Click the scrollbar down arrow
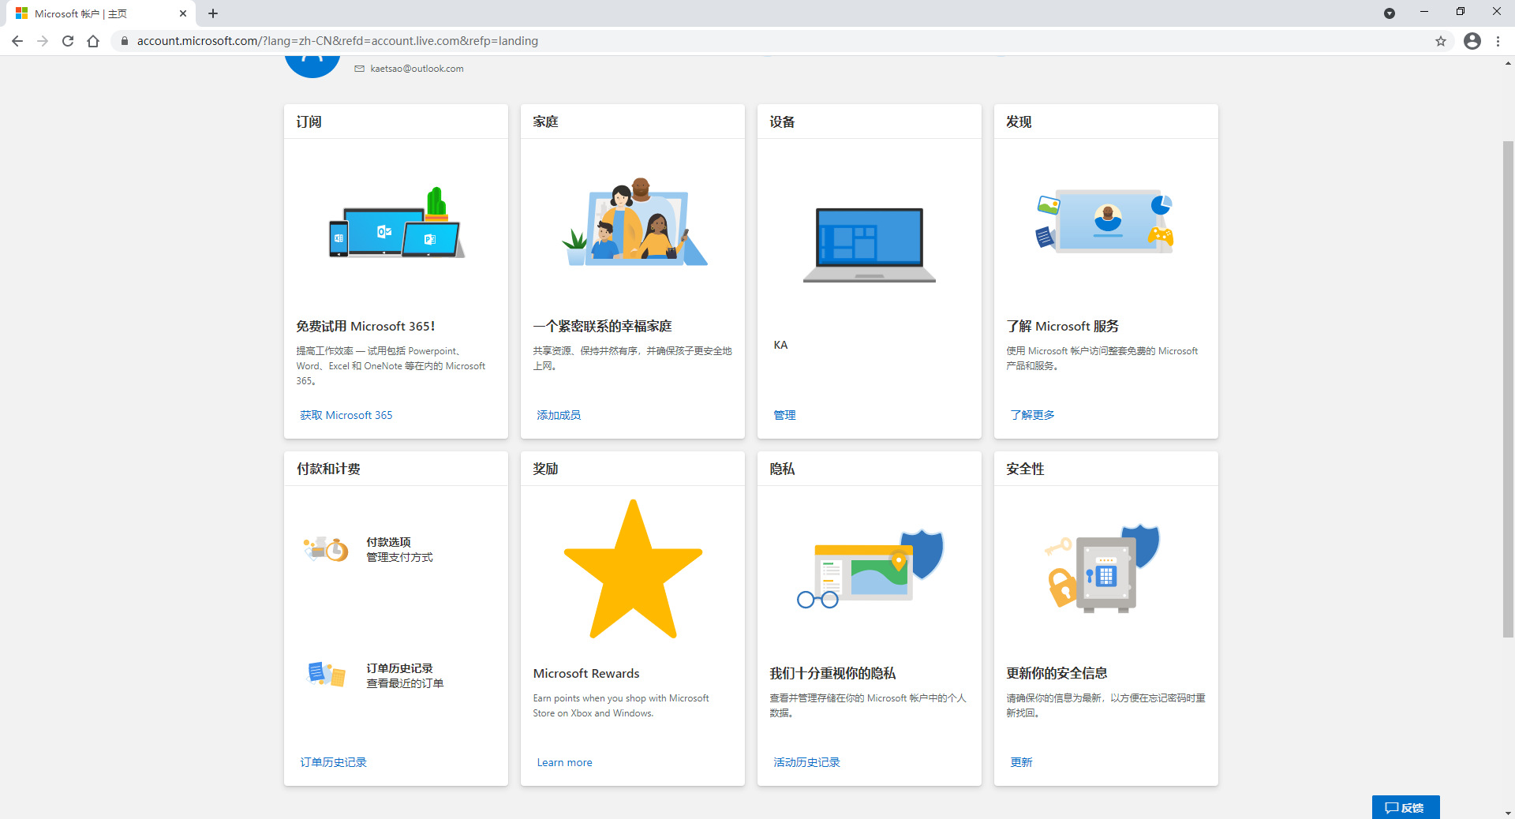Viewport: 1515px width, 819px height. (1508, 813)
